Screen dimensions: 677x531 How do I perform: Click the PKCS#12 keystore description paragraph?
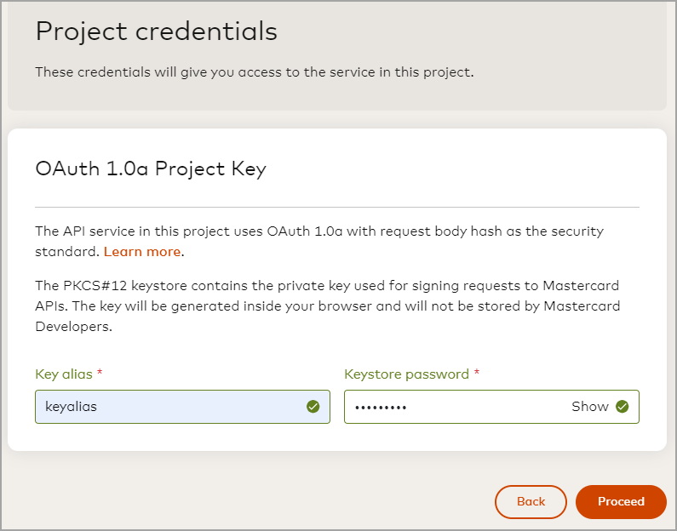(328, 305)
